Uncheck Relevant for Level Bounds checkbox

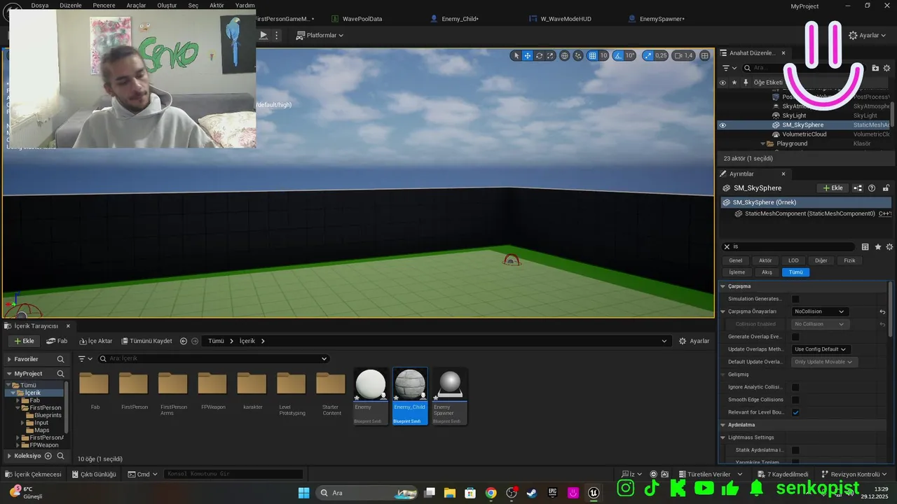click(x=795, y=412)
